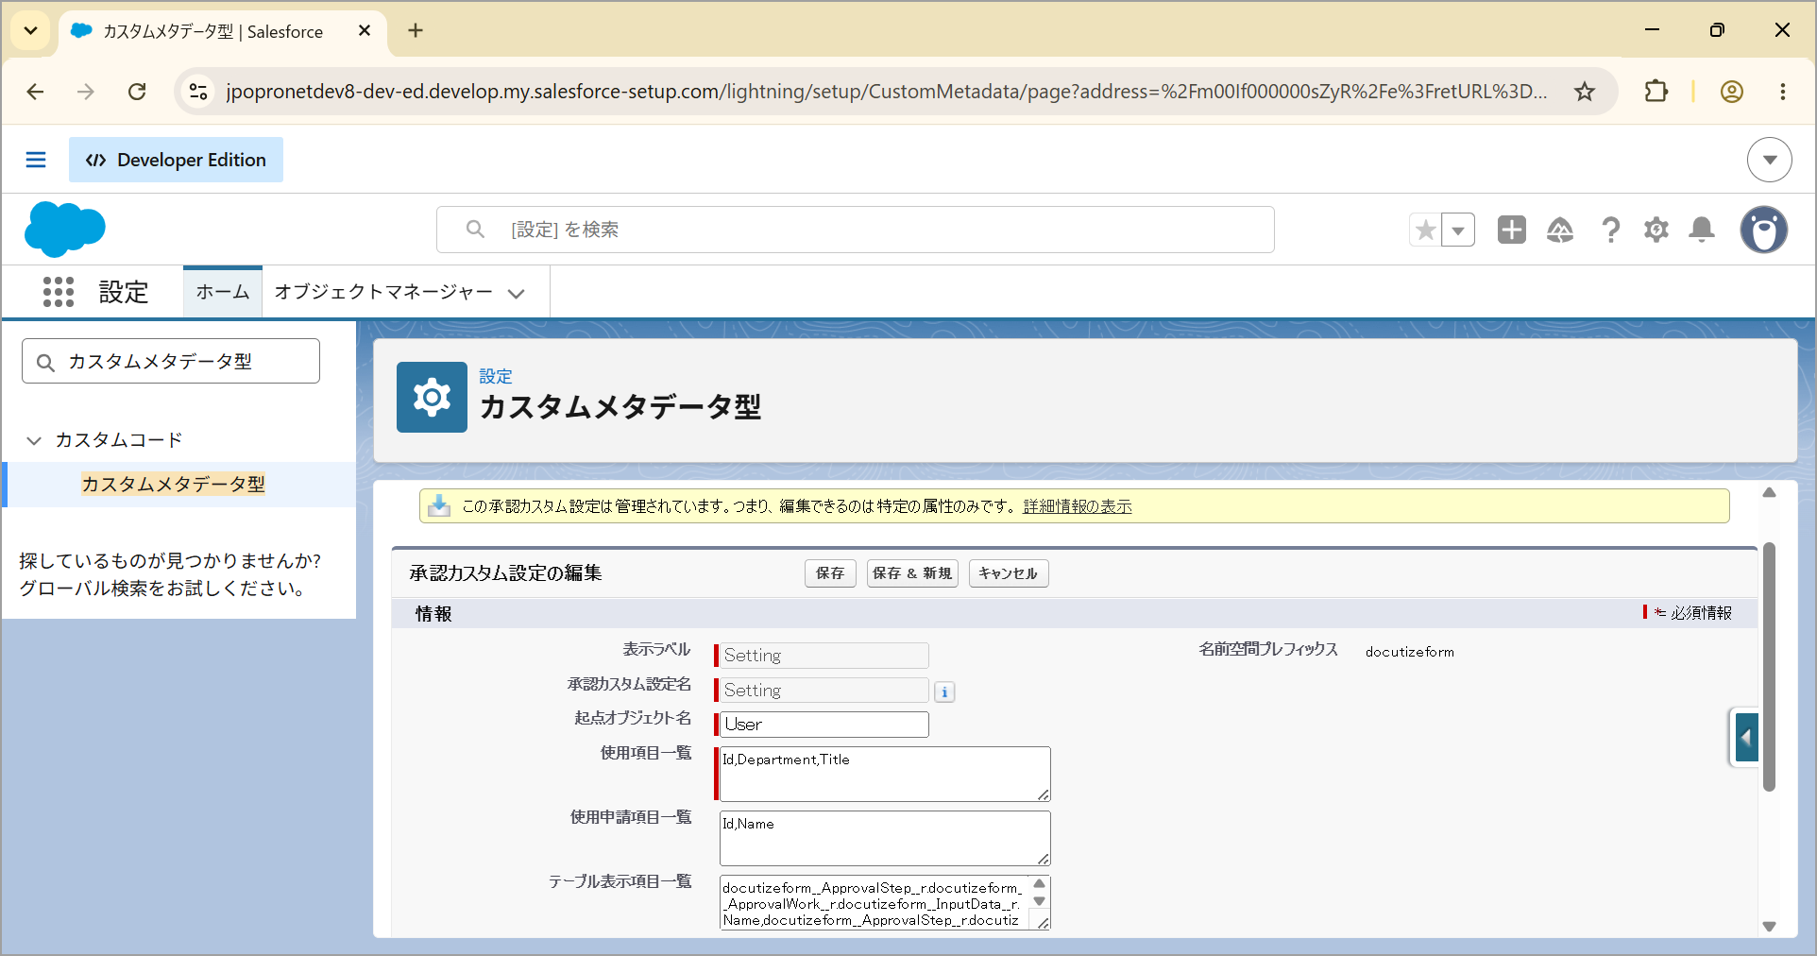Open the global actions plus icon
The image size is (1817, 956).
point(1512,230)
